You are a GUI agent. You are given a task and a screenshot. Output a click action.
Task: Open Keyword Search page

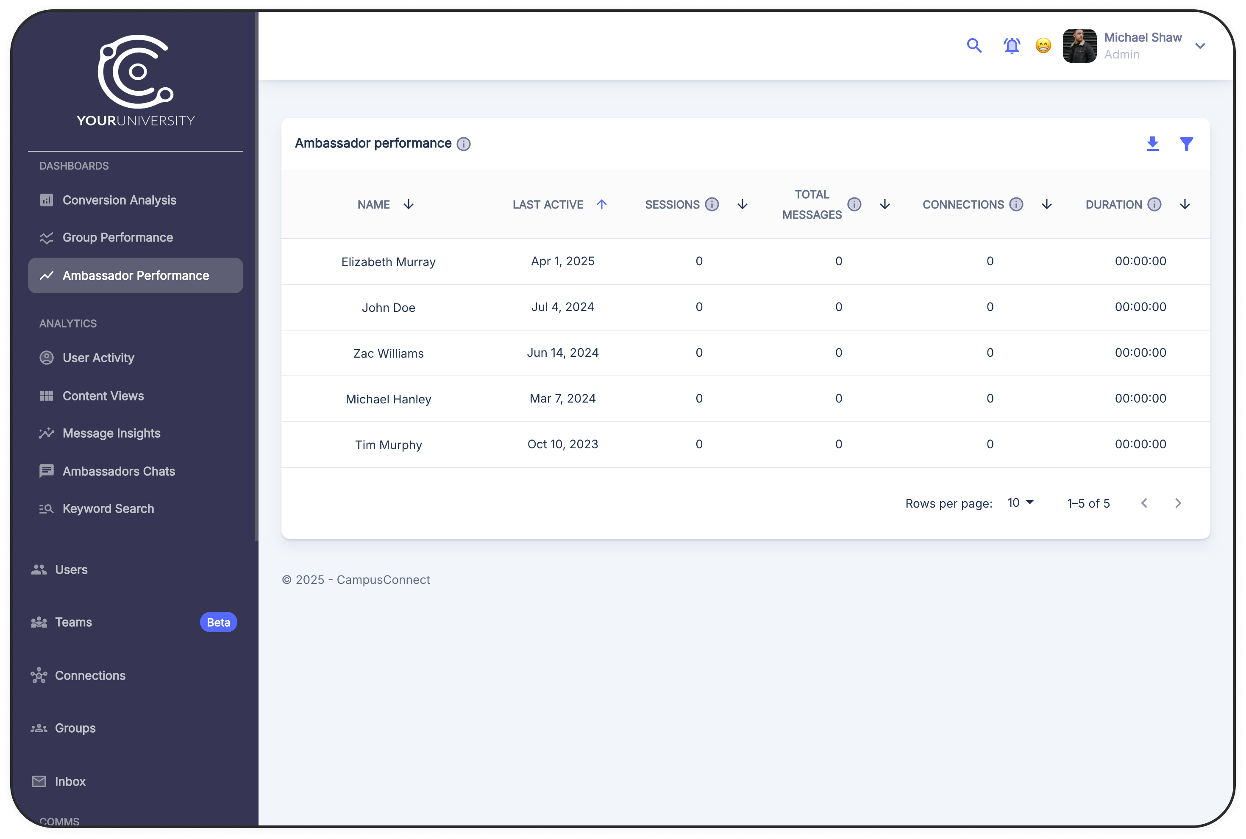[x=136, y=509]
